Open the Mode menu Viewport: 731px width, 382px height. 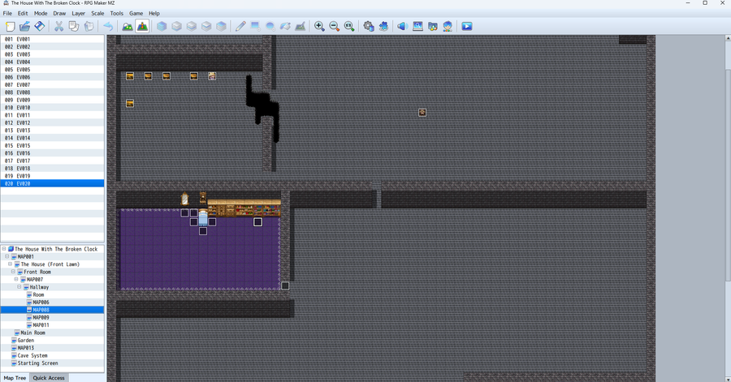[x=41, y=14]
